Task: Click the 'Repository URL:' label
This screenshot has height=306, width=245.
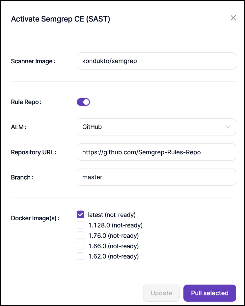Action: click(34, 152)
